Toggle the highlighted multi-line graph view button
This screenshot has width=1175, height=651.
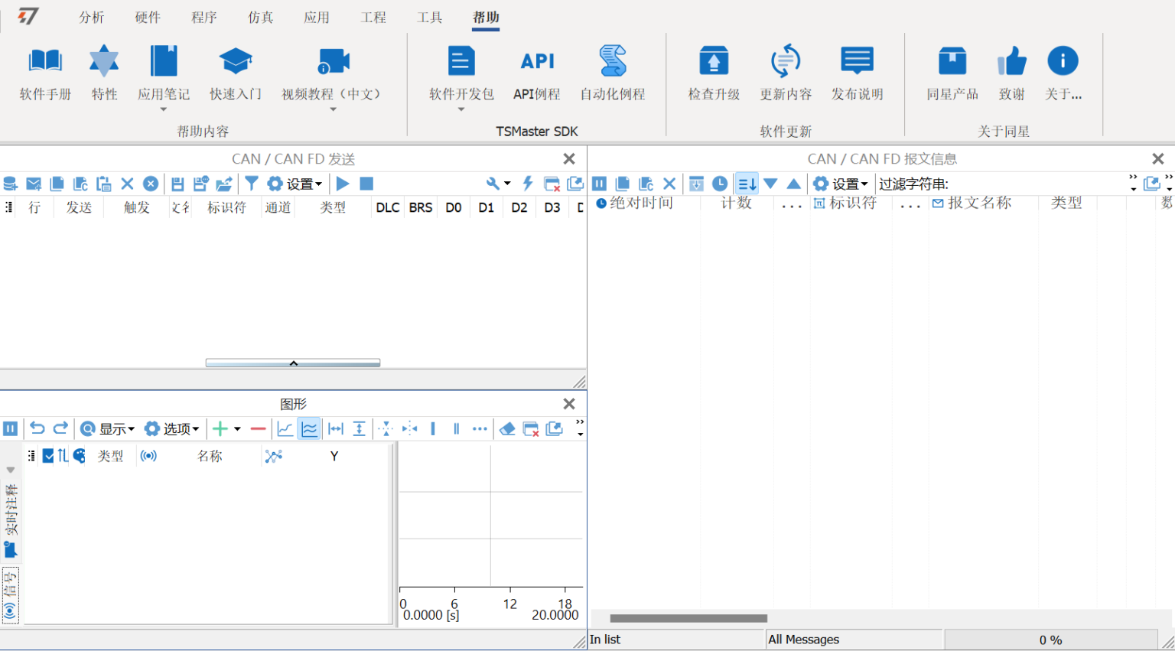[309, 429]
